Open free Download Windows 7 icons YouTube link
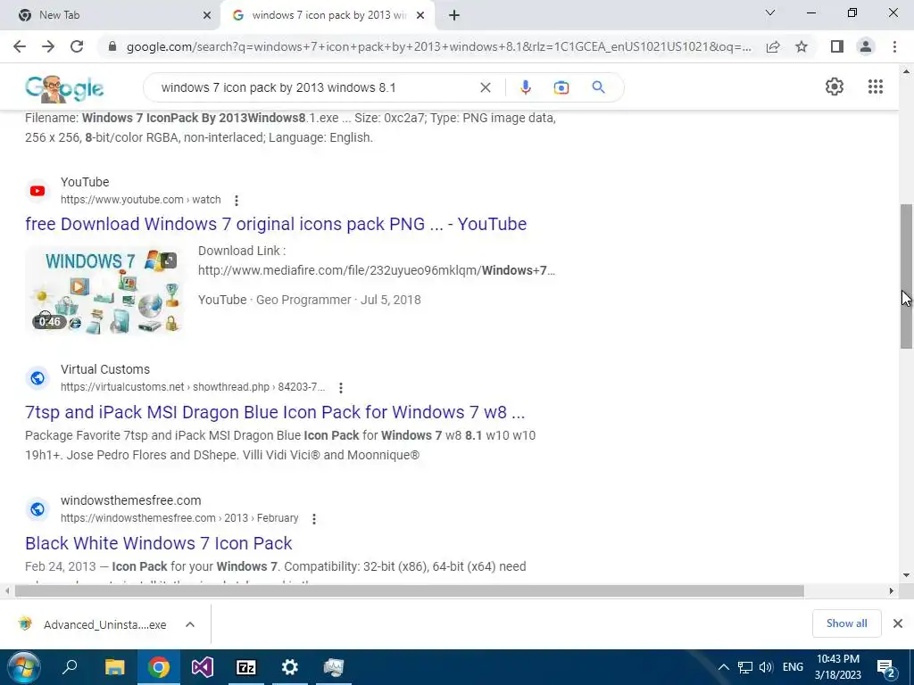 [276, 224]
